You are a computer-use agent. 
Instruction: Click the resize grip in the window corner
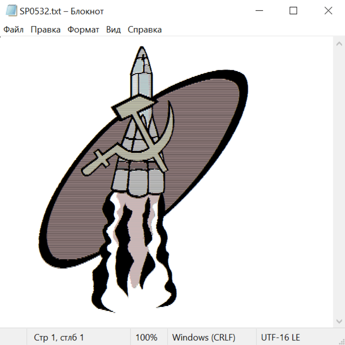point(341,341)
